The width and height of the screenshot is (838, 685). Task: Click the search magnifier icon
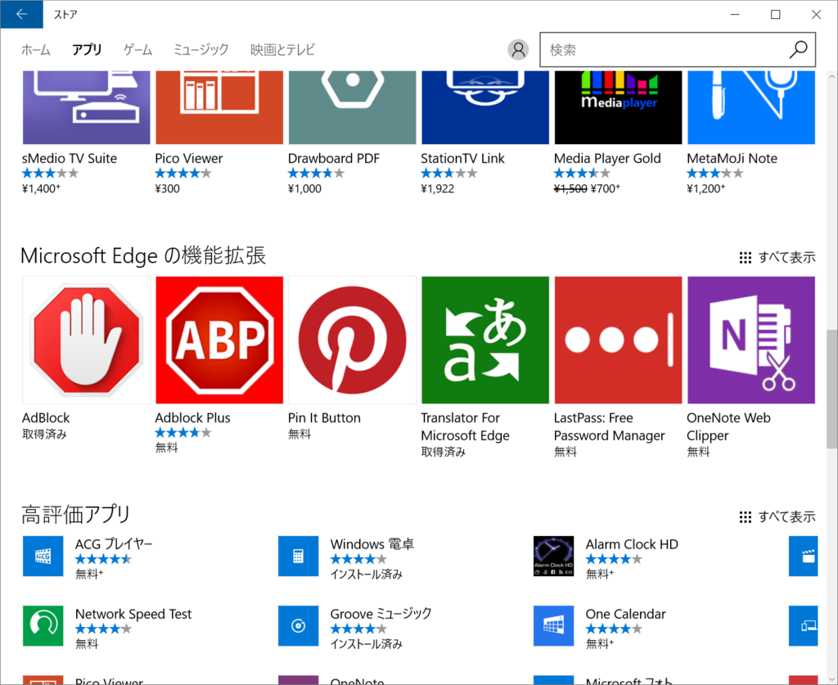[798, 50]
